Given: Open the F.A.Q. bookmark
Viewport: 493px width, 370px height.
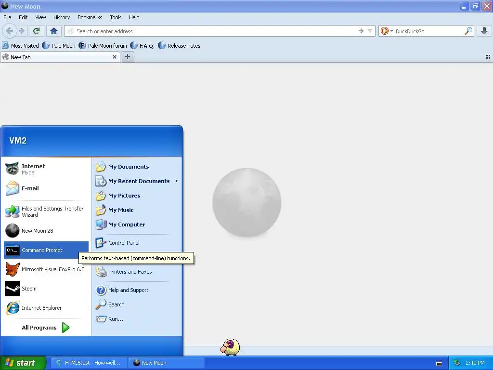Looking at the screenshot, I should click(143, 46).
